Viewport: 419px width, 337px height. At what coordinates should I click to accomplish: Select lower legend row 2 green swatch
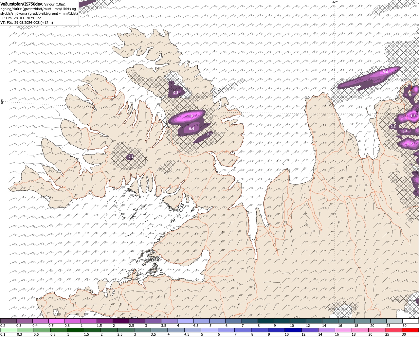click(109, 330)
